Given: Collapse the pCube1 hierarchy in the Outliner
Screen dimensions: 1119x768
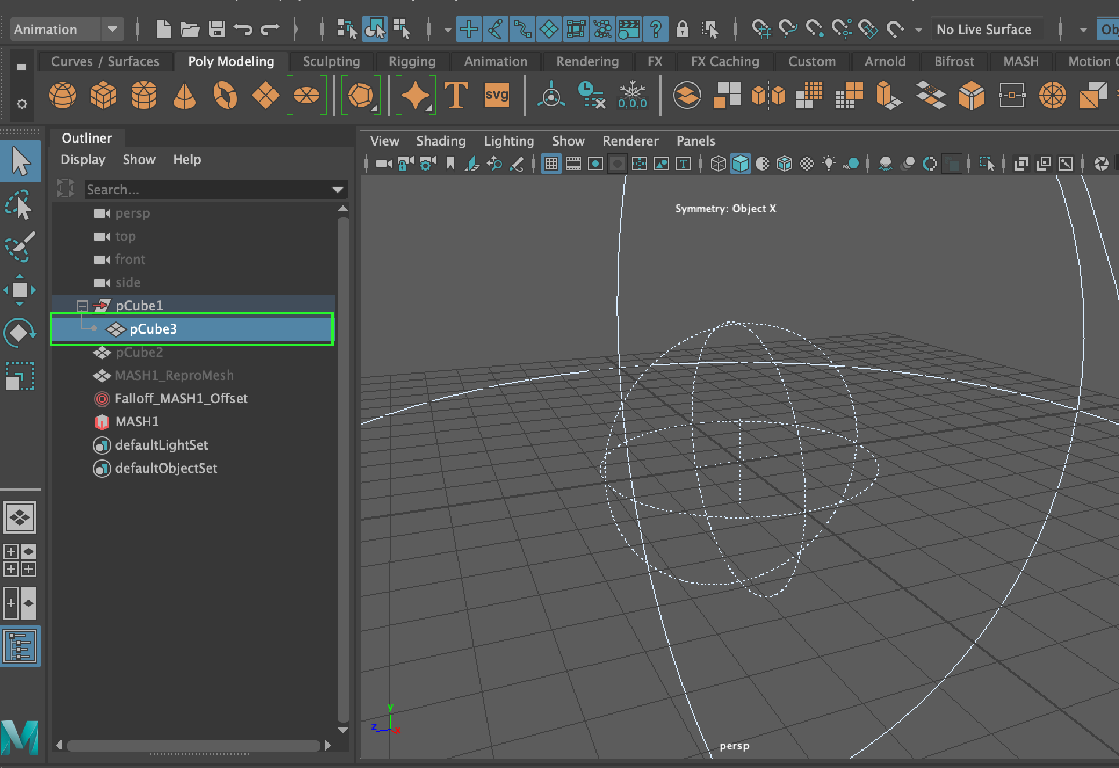Looking at the screenshot, I should coord(82,305).
